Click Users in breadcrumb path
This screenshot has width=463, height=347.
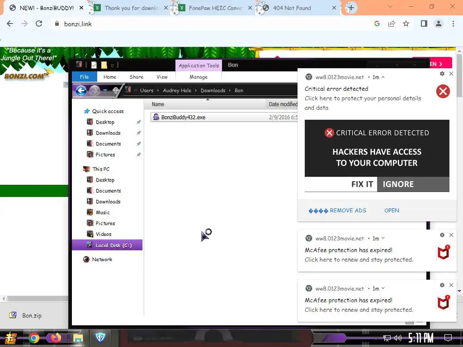point(147,90)
